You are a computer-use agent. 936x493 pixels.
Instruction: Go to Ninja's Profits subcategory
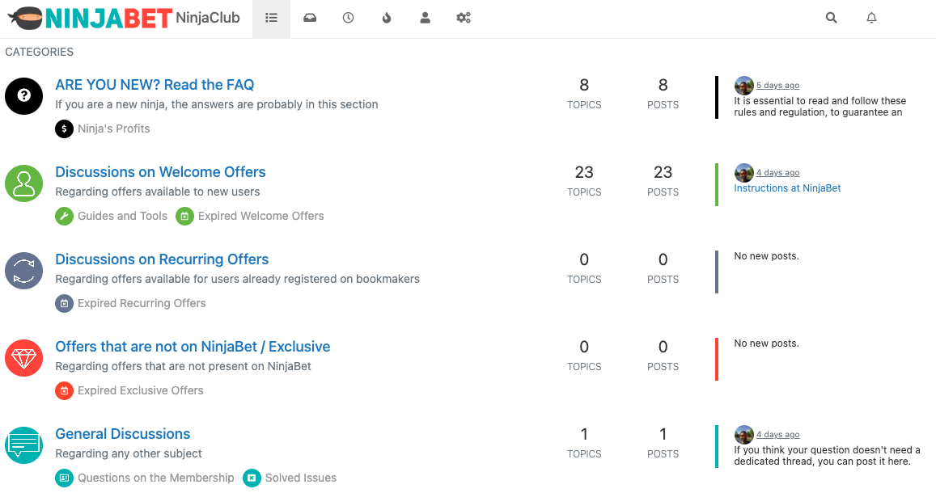(x=113, y=129)
